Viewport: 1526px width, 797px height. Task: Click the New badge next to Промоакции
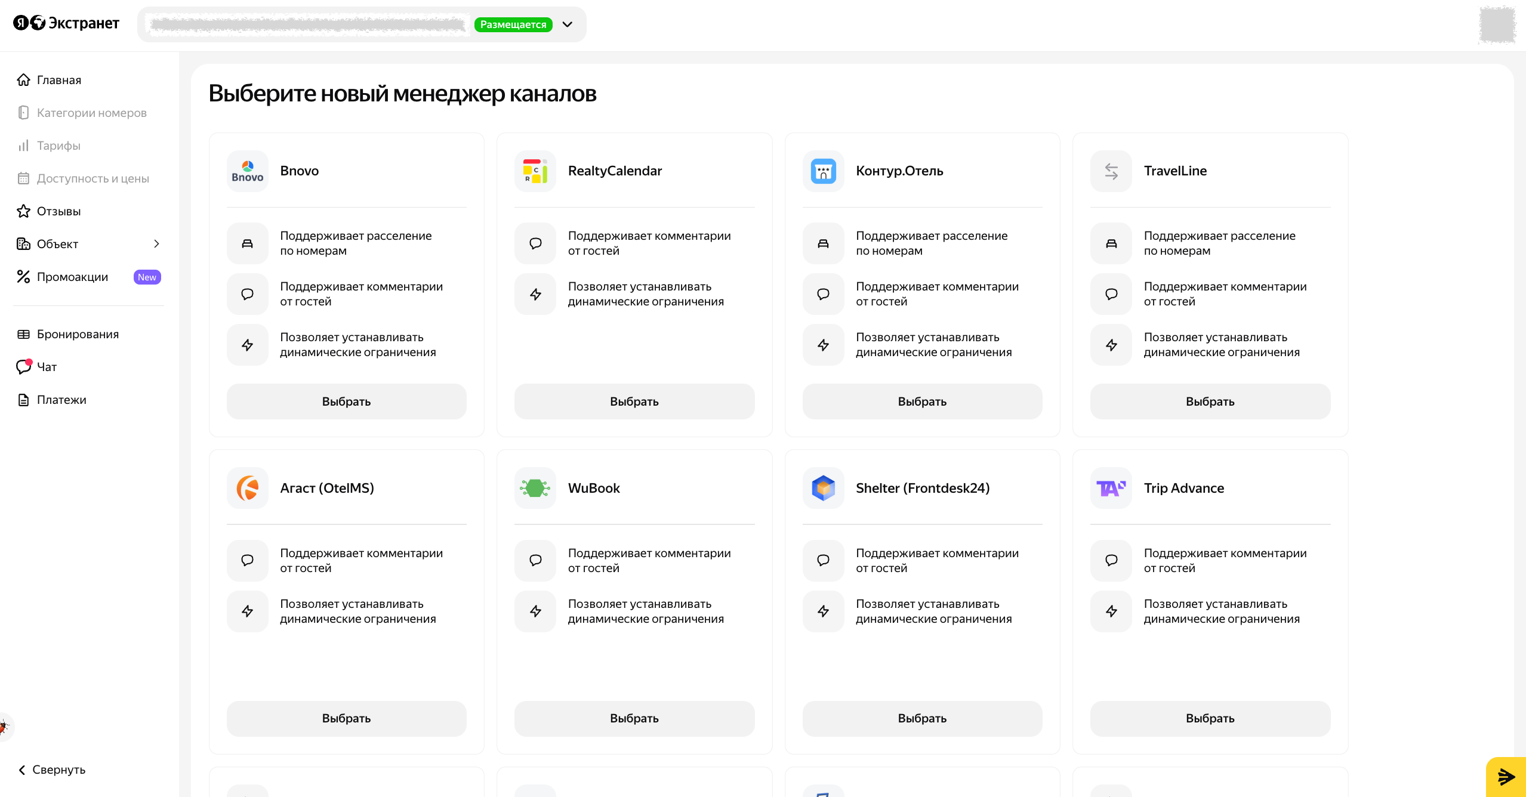pos(147,277)
